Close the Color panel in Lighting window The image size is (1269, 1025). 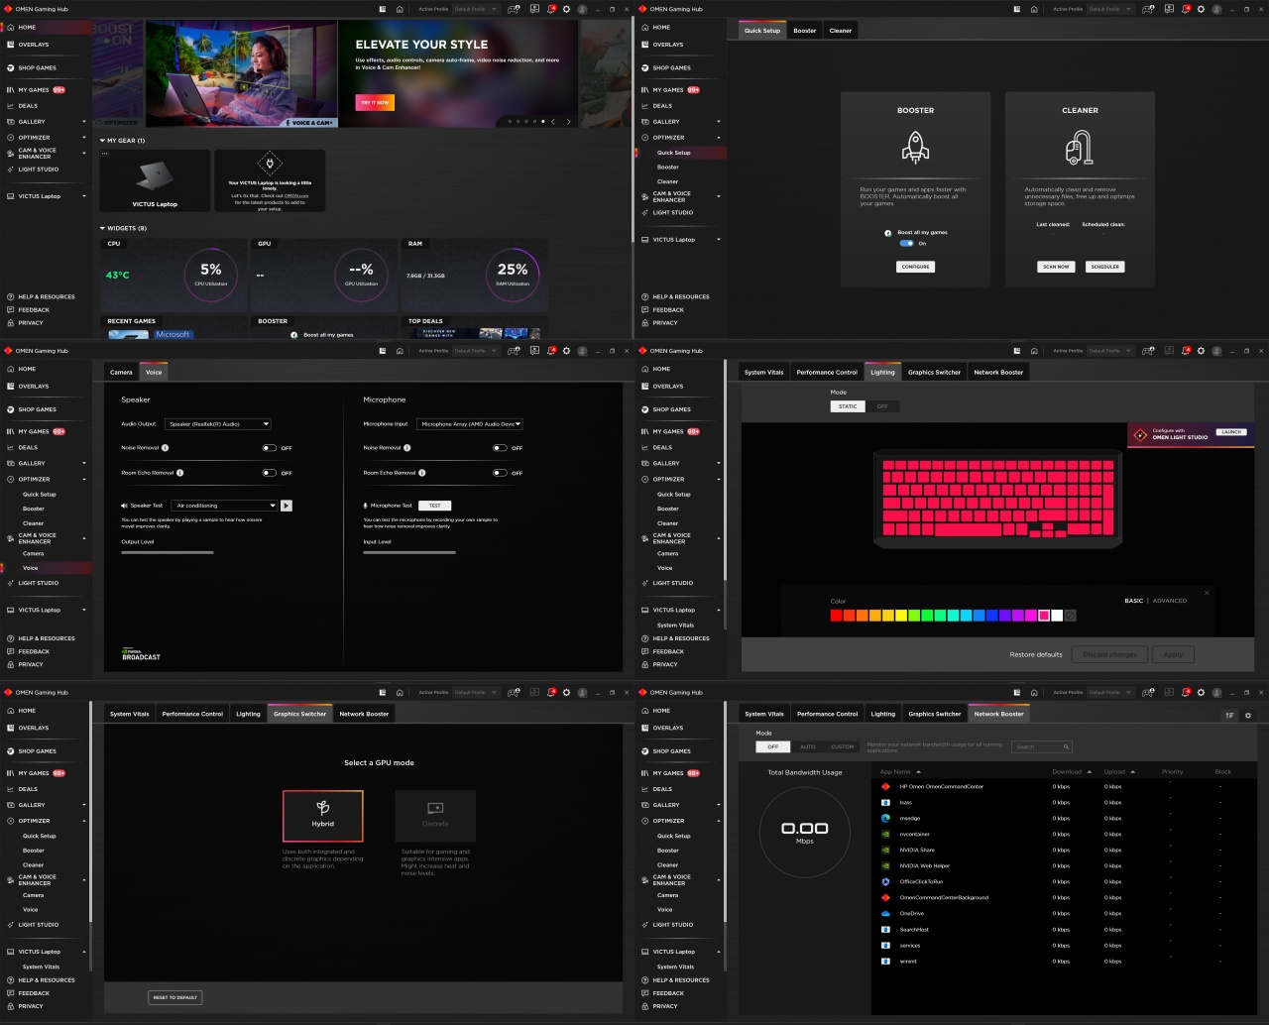tap(1207, 593)
